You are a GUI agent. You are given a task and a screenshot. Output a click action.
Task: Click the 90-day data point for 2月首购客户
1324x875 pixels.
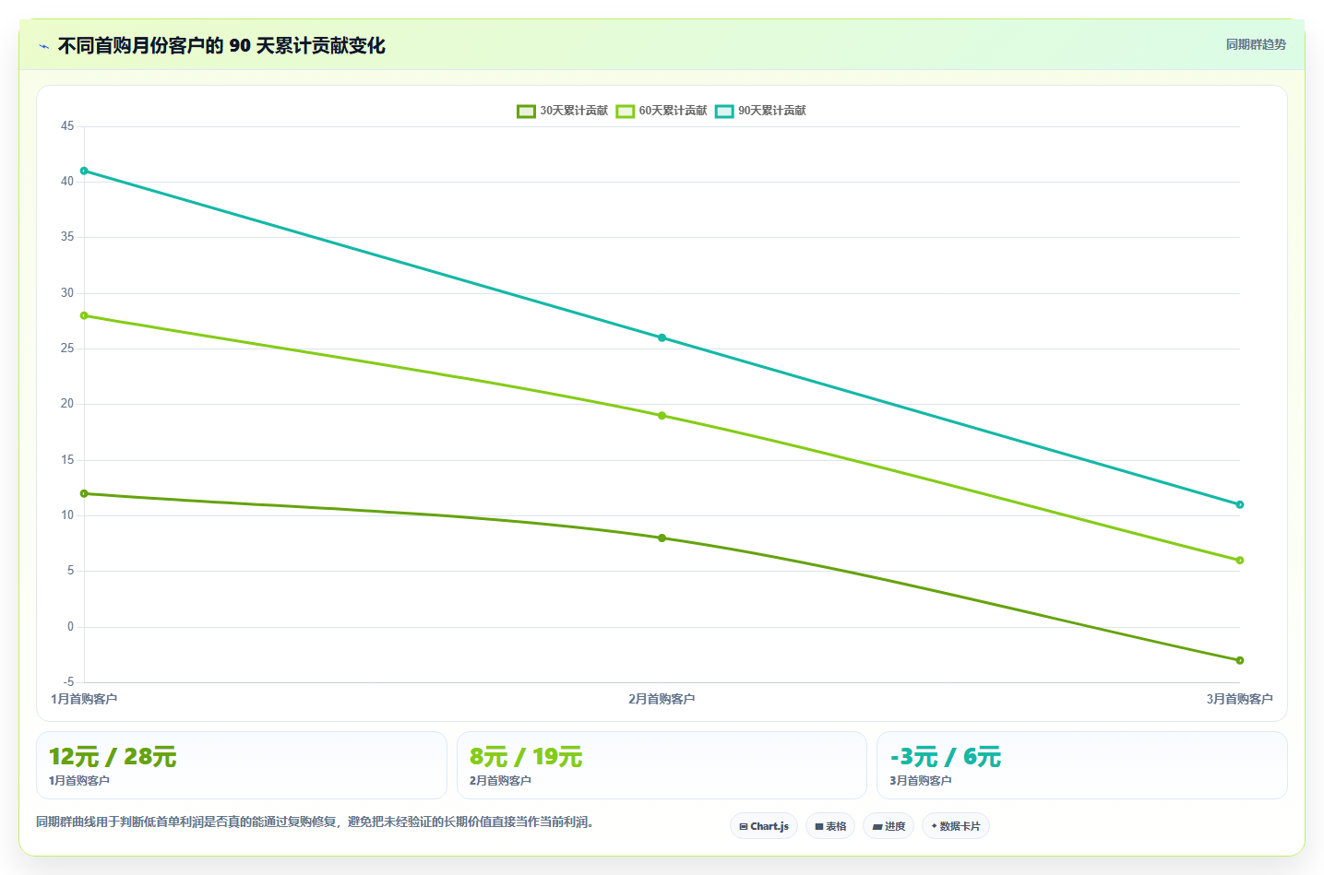[x=662, y=337]
